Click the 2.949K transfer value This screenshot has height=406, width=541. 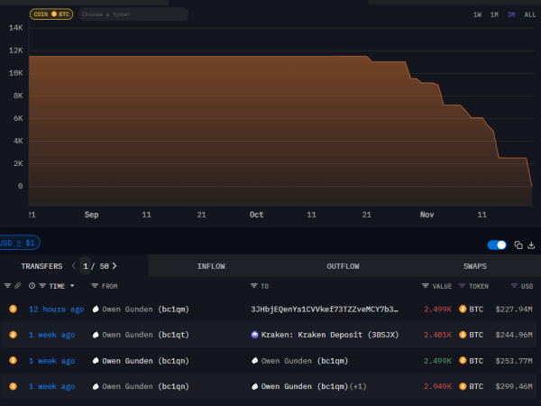437,387
